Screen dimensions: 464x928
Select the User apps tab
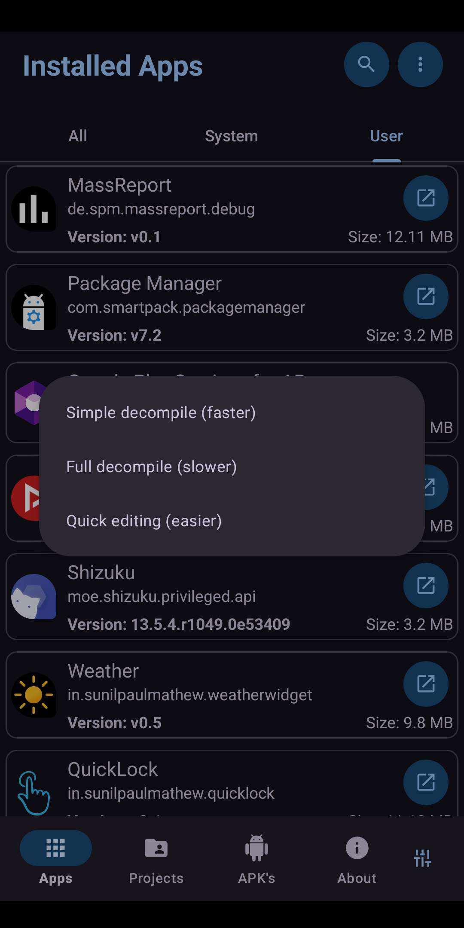click(386, 136)
